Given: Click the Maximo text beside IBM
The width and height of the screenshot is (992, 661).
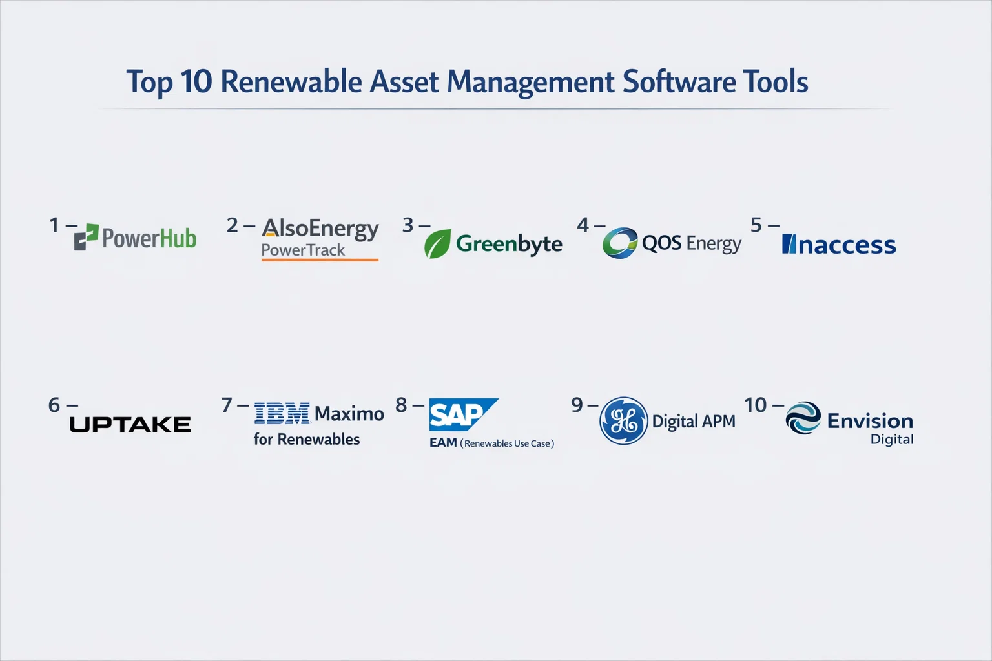Looking at the screenshot, I should (349, 413).
